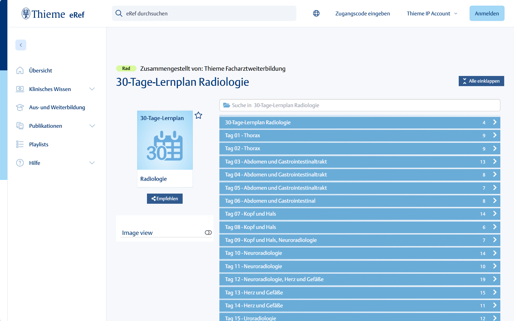Viewport: 514px width, 321px height.
Task: Open Übersicht in the sidebar
Action: coord(41,70)
